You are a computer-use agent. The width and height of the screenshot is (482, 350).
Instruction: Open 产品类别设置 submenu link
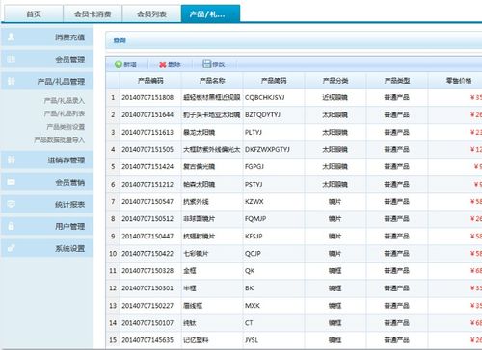(x=66, y=127)
